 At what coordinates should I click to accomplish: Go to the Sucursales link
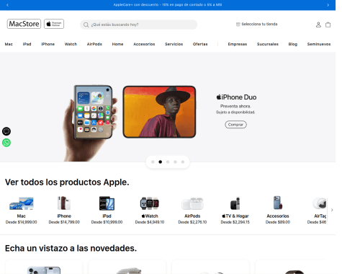click(x=268, y=44)
